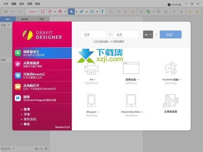
Task: Open the 讨论 link
Action: 27,114
